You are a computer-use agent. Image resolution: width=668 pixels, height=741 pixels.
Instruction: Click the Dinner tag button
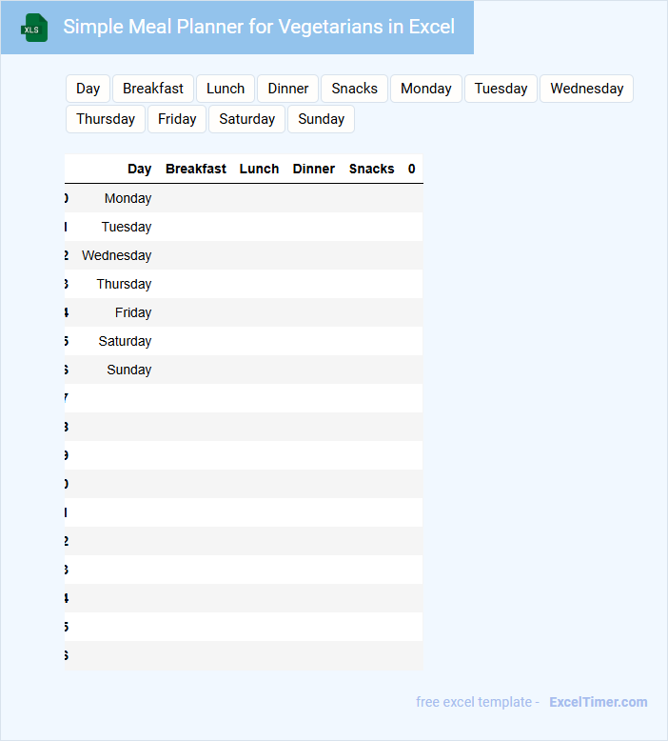288,89
